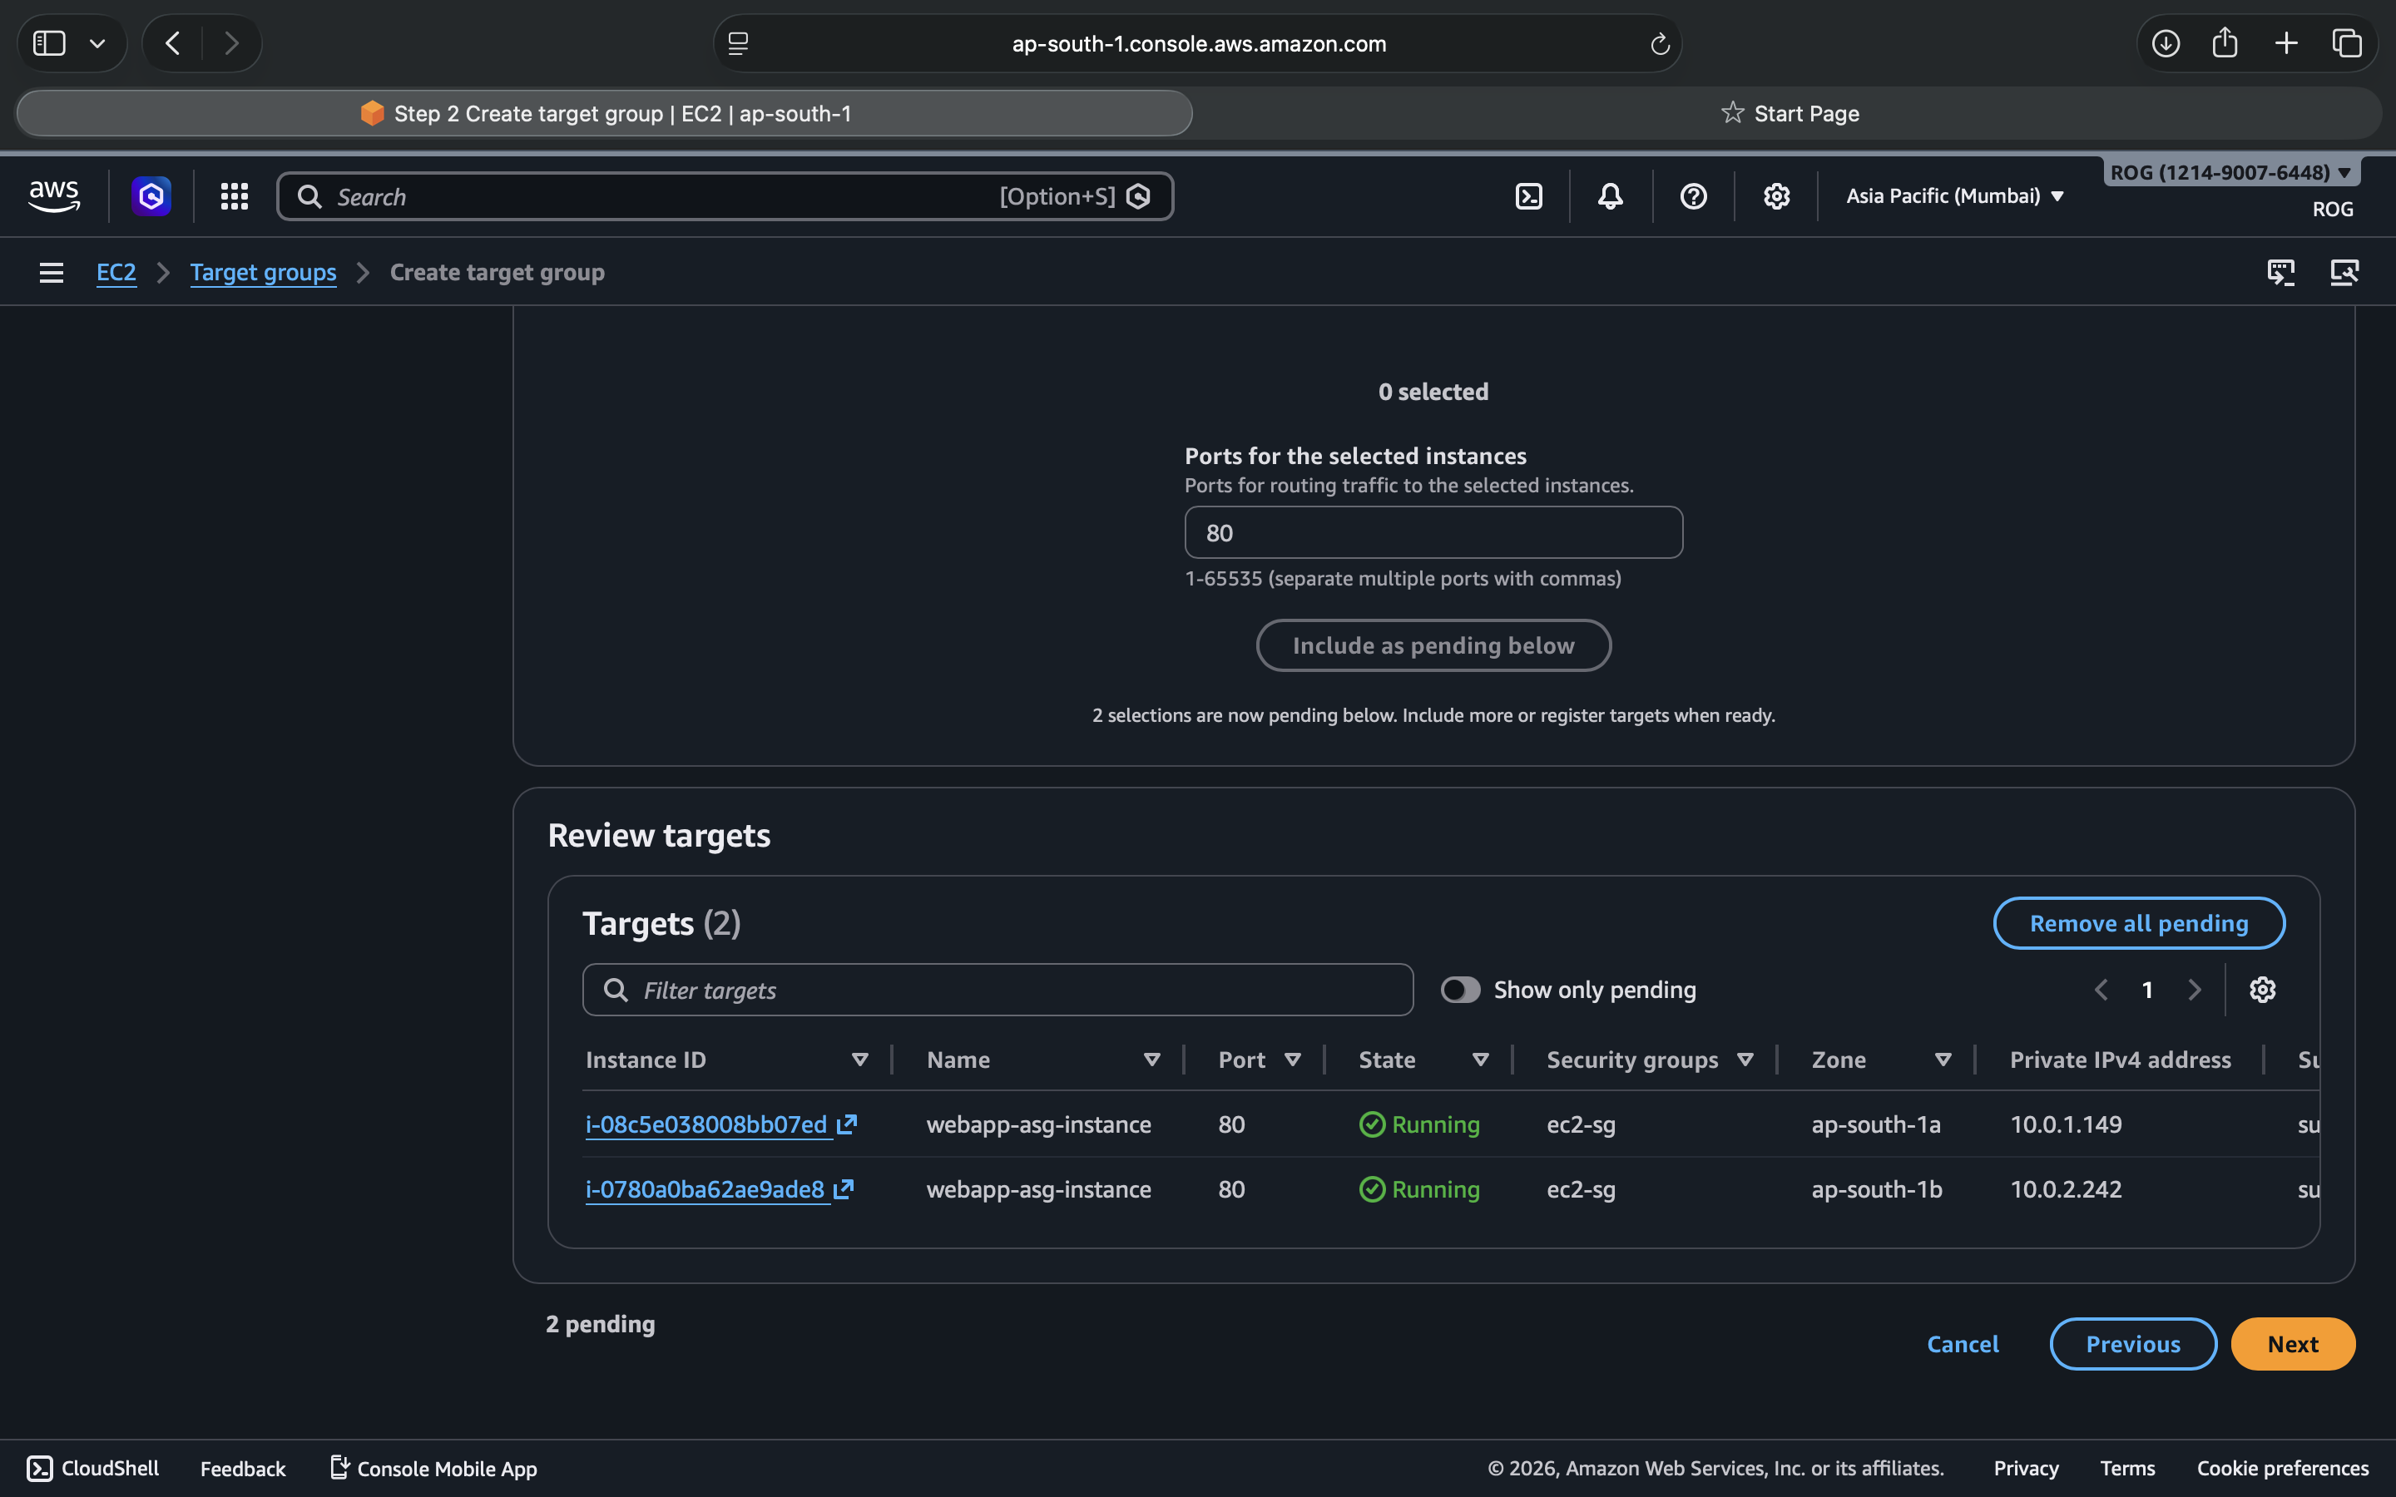The height and width of the screenshot is (1497, 2396).
Task: Expand the Asia Pacific (Mumbai) region dropdown
Action: click(x=1954, y=196)
